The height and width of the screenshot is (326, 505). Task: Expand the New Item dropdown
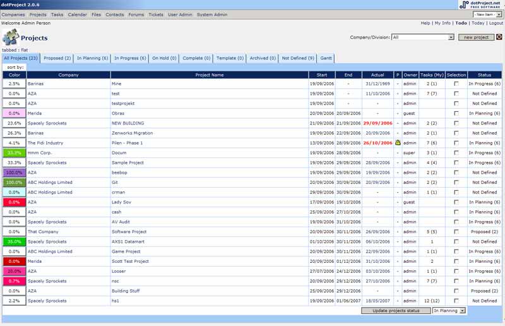pos(489,14)
